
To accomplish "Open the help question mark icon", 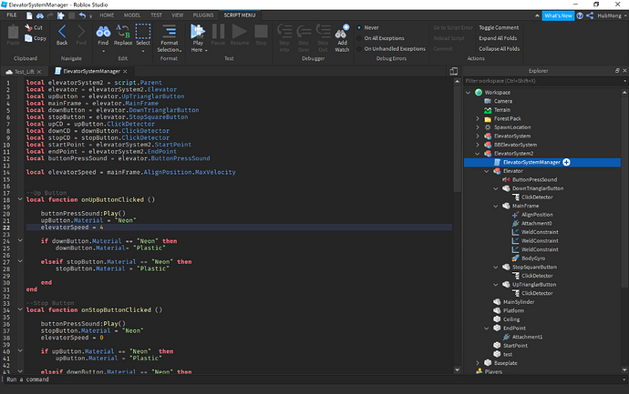I will (x=580, y=15).
